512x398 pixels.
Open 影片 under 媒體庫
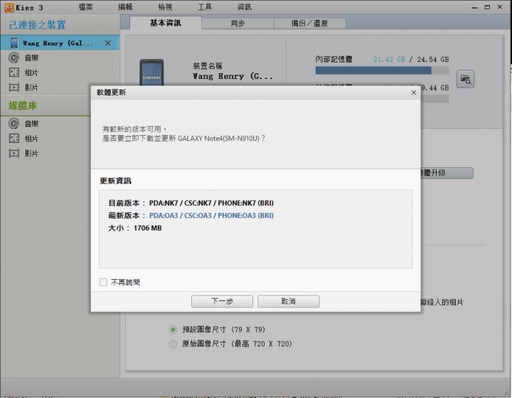pos(31,153)
